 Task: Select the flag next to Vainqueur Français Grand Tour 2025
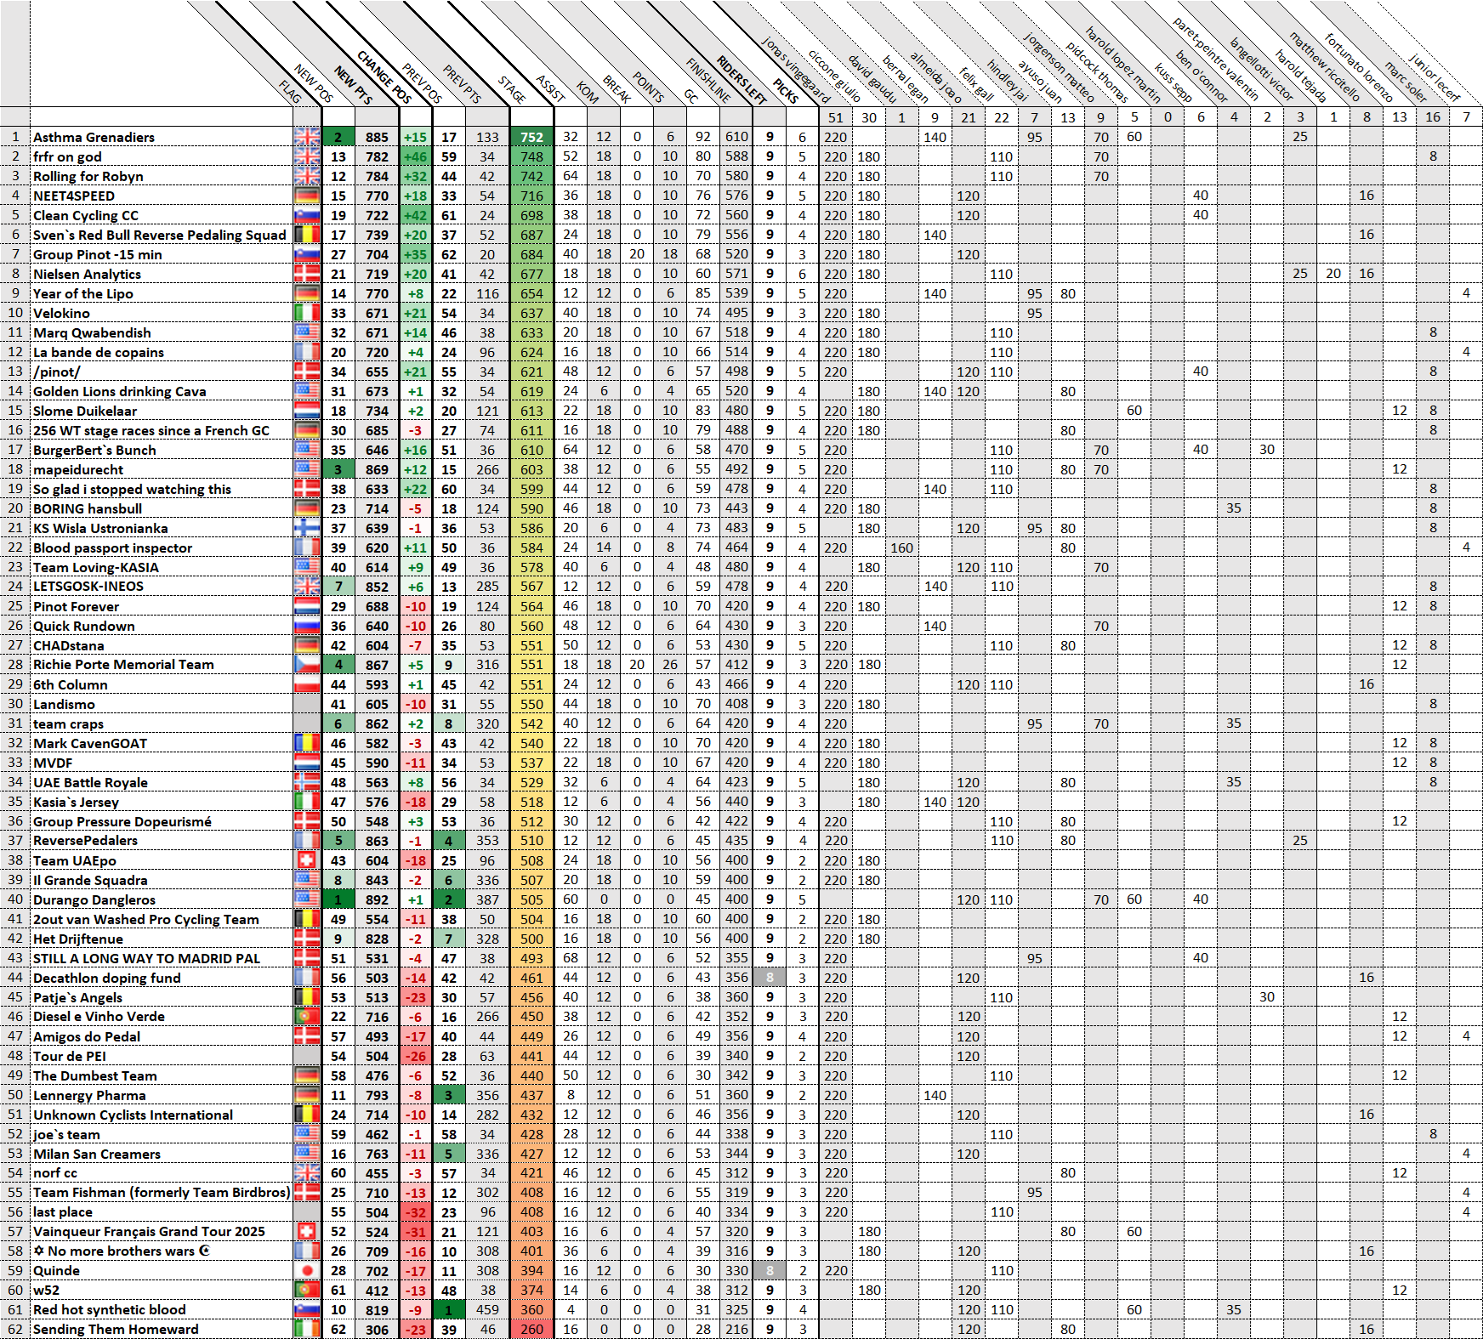[x=307, y=1232]
